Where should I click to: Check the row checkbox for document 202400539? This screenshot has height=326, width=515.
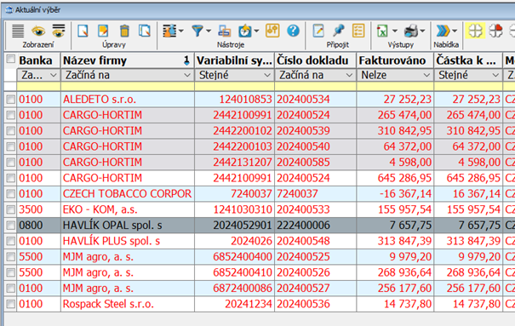pos(11,131)
